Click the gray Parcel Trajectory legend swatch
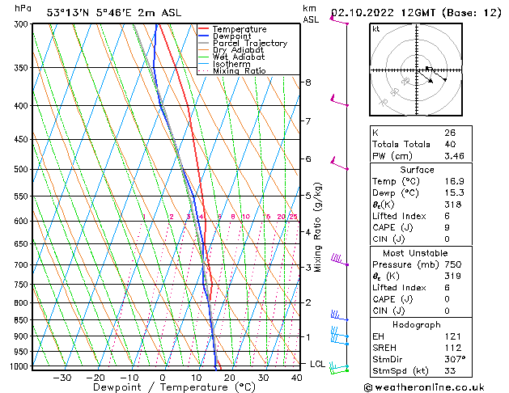Screen dimensions: 509x393 point(204,43)
